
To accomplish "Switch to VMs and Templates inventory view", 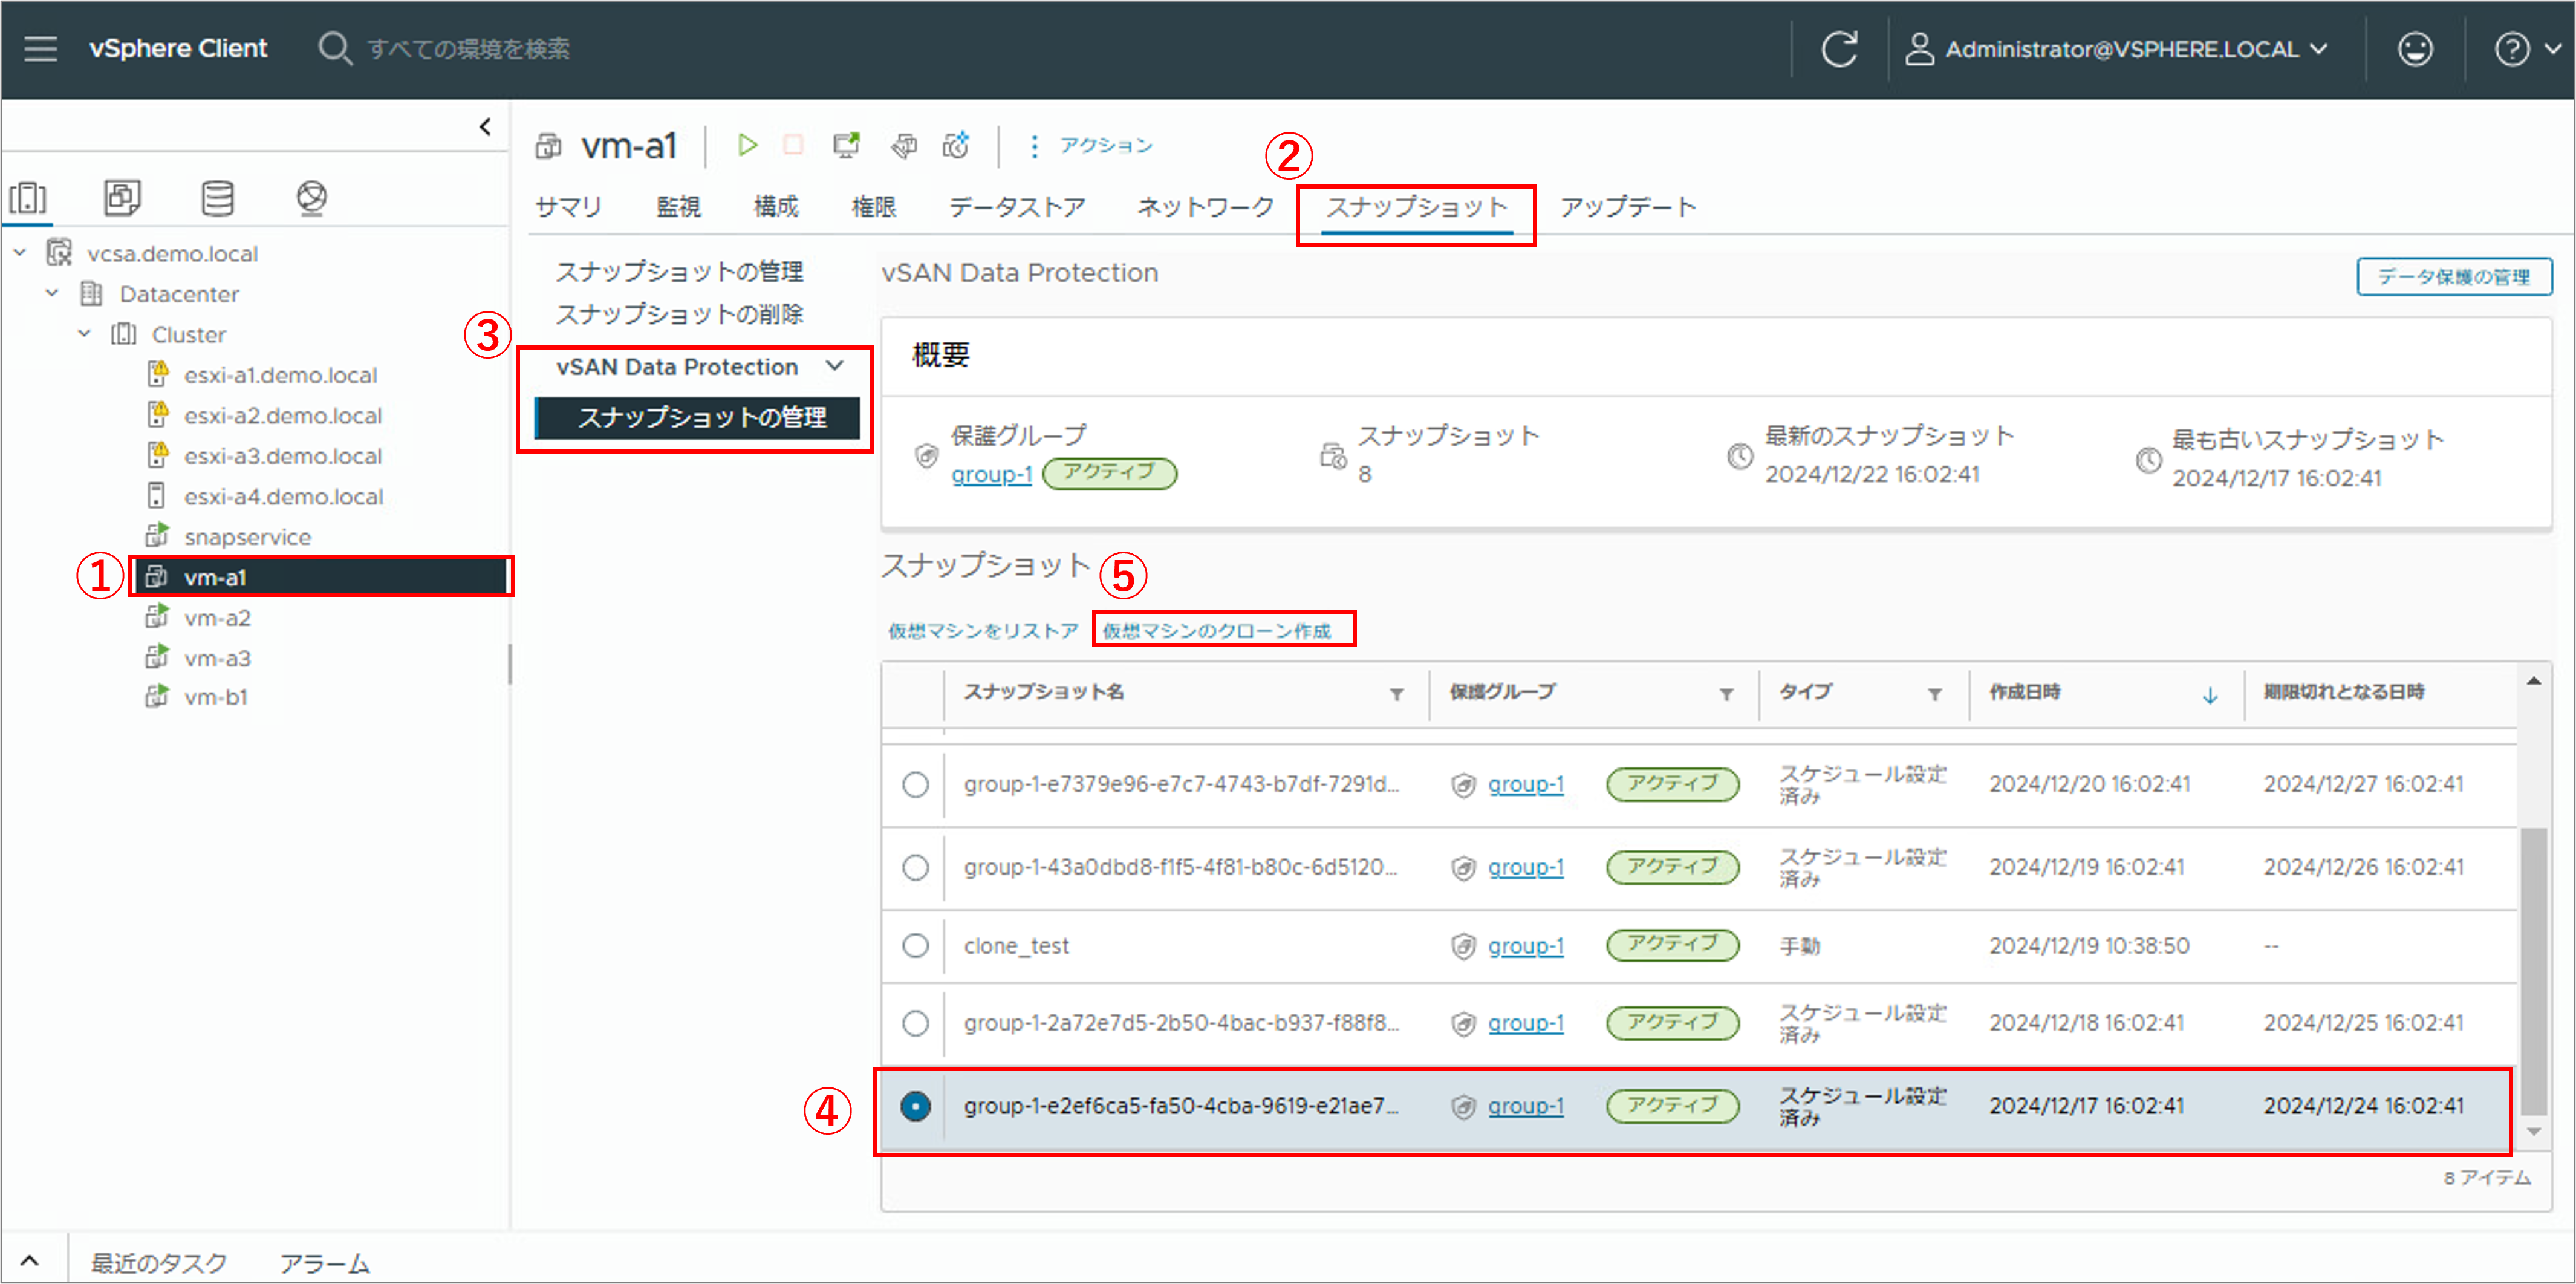I will 122,198.
